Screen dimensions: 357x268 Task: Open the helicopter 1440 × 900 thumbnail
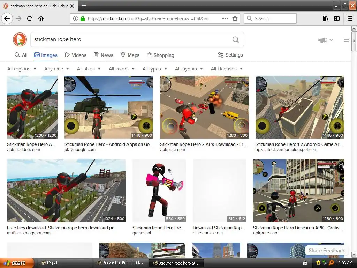click(109, 107)
